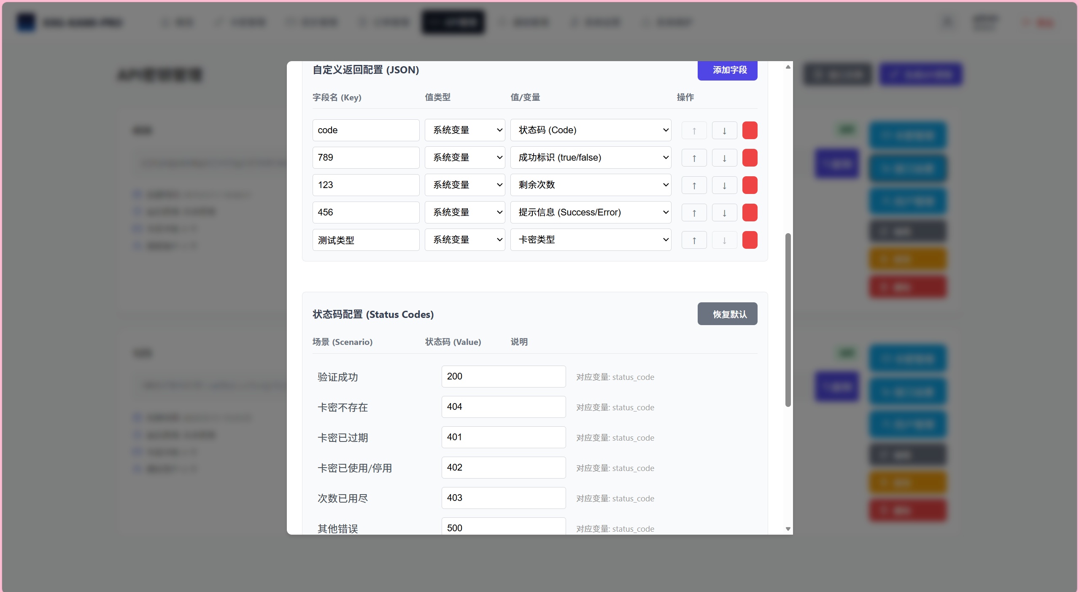The height and width of the screenshot is (592, 1079).
Task: Delete the 剩余次数 field row
Action: point(750,185)
